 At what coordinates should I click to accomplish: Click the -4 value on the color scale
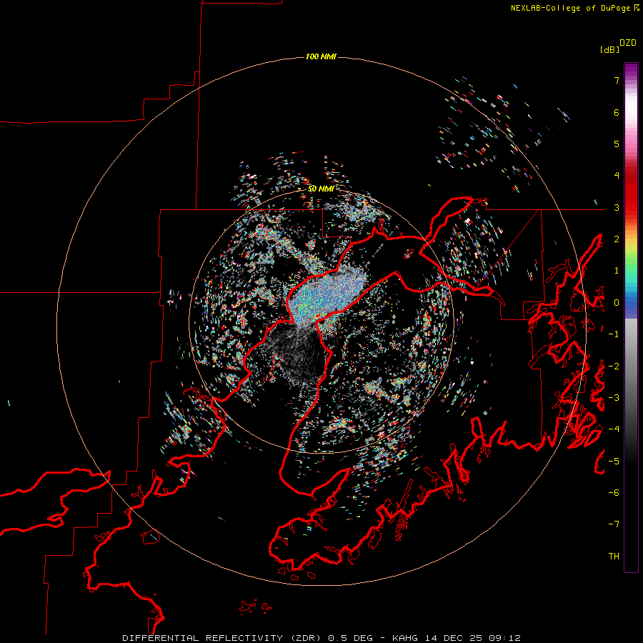614,429
